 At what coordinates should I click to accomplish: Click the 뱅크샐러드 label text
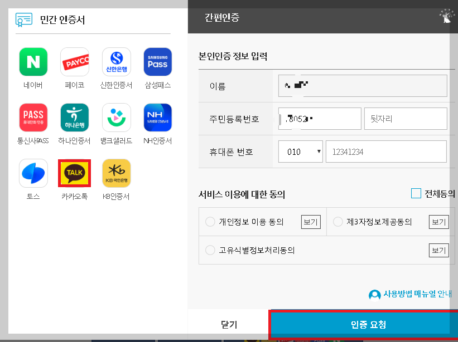(116, 141)
